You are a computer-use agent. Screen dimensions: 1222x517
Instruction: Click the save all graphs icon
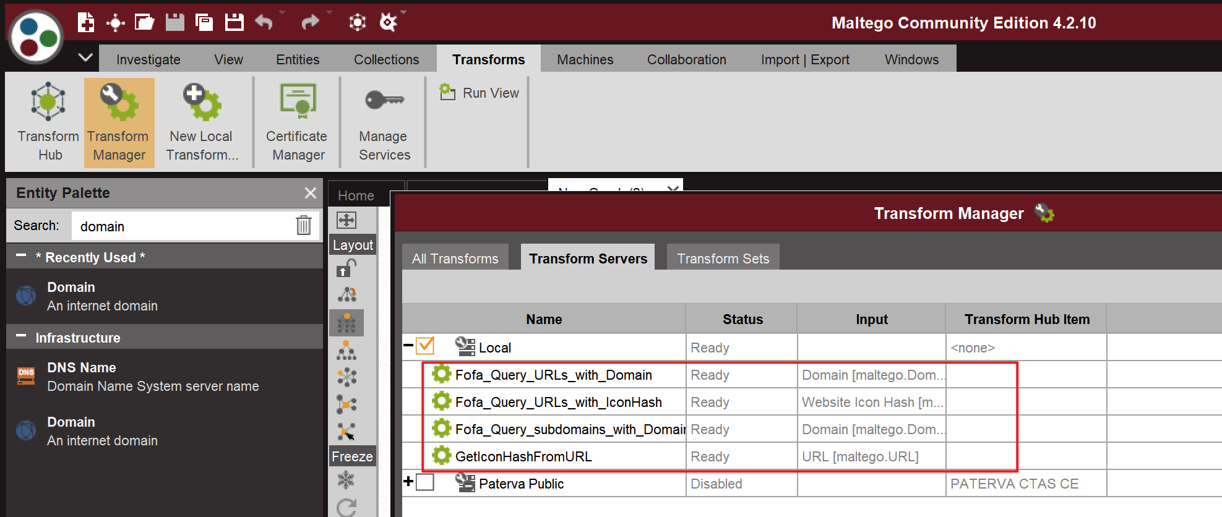point(204,22)
